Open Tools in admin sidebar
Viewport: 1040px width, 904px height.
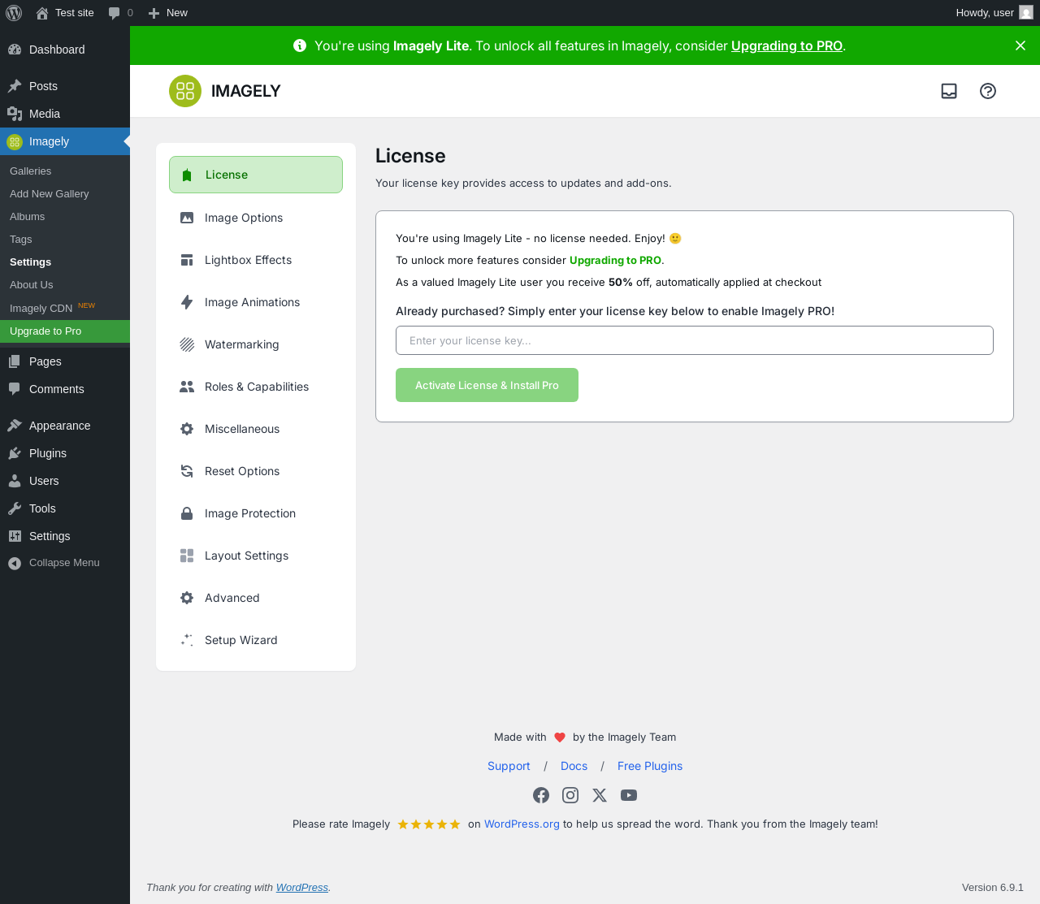click(65, 508)
